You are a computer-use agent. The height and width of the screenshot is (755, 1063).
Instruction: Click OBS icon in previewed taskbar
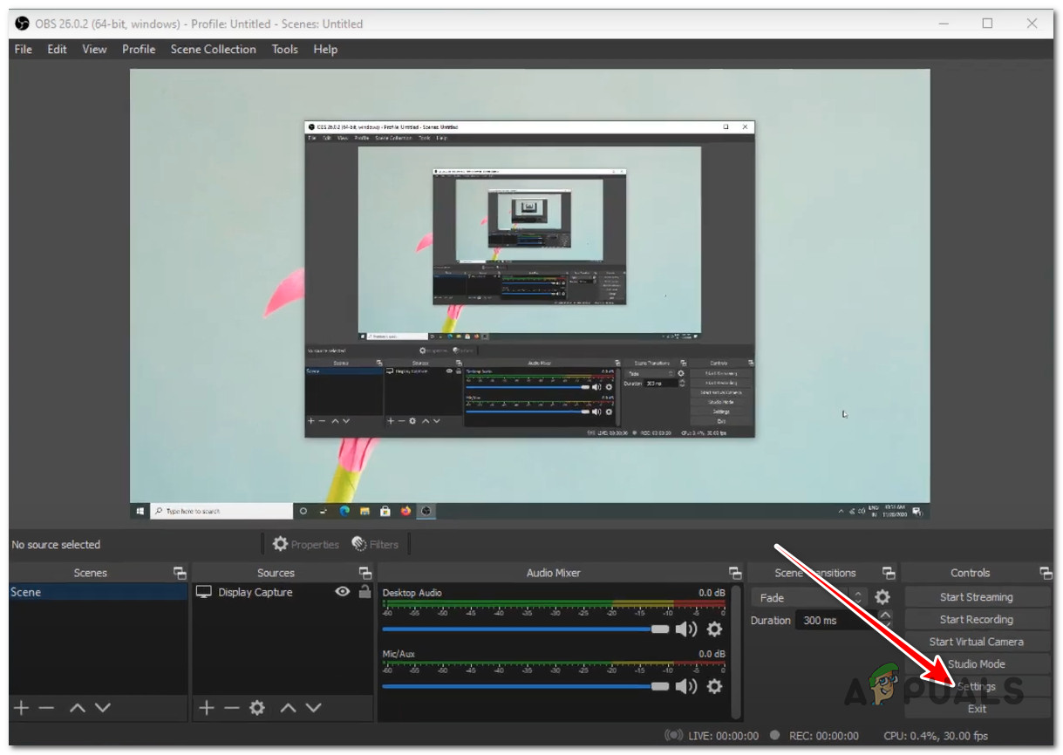[426, 511]
